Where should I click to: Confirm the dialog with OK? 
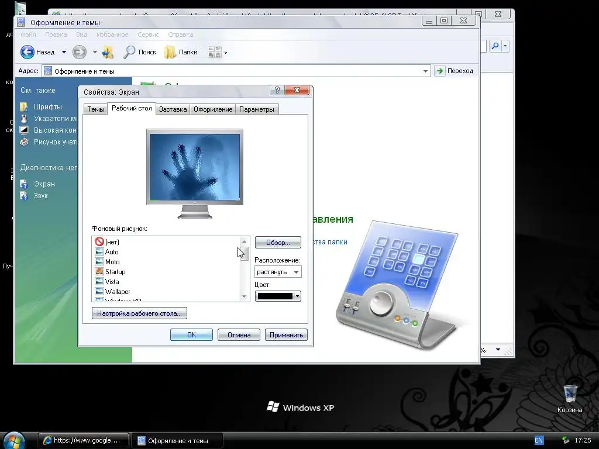(x=191, y=335)
